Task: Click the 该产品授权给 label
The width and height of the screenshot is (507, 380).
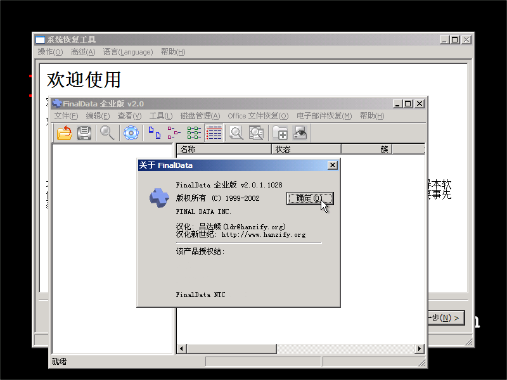Action: tap(200, 251)
